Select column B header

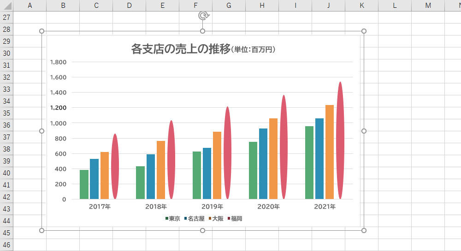click(x=63, y=6)
